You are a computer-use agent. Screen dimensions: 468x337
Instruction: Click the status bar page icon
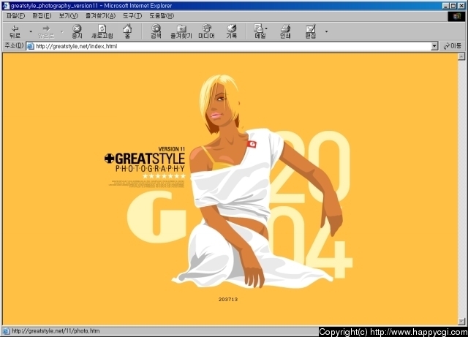[x=6, y=331]
